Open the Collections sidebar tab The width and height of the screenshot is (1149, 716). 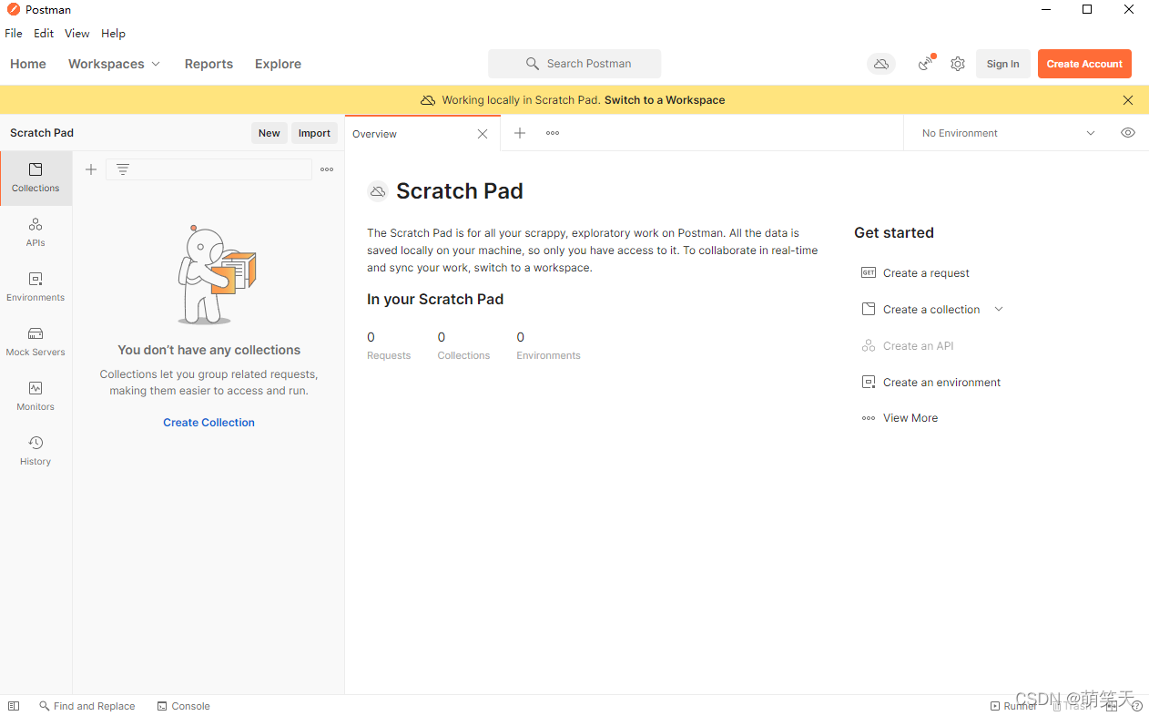pos(36,178)
